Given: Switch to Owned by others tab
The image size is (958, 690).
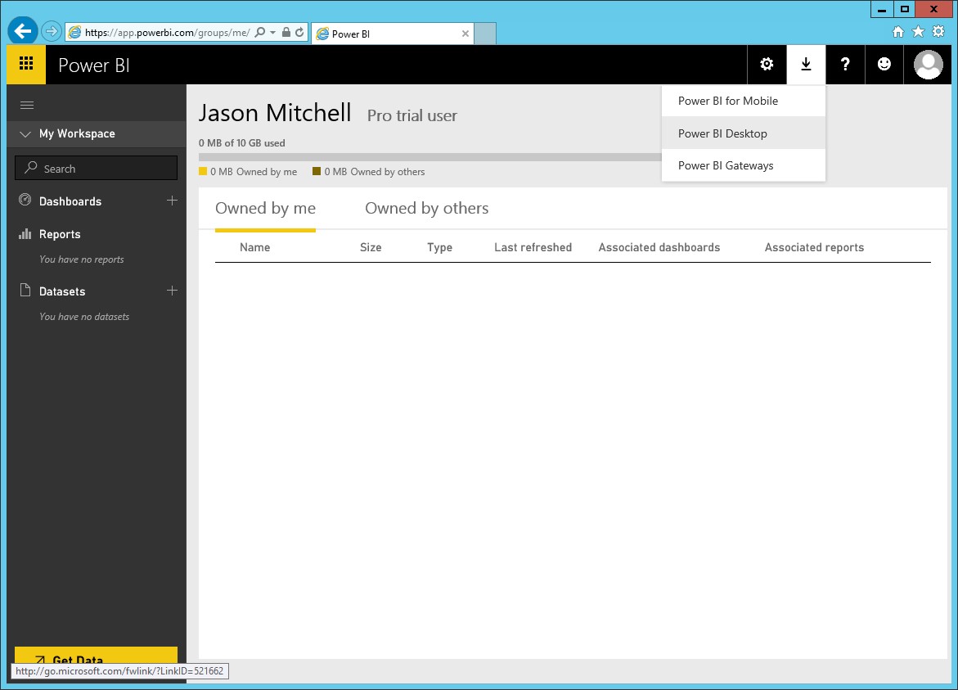Looking at the screenshot, I should click(x=426, y=209).
